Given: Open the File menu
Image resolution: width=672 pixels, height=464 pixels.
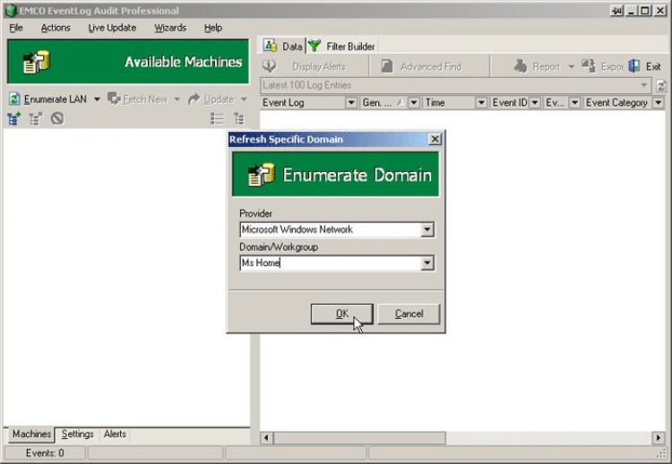Looking at the screenshot, I should coord(16,28).
